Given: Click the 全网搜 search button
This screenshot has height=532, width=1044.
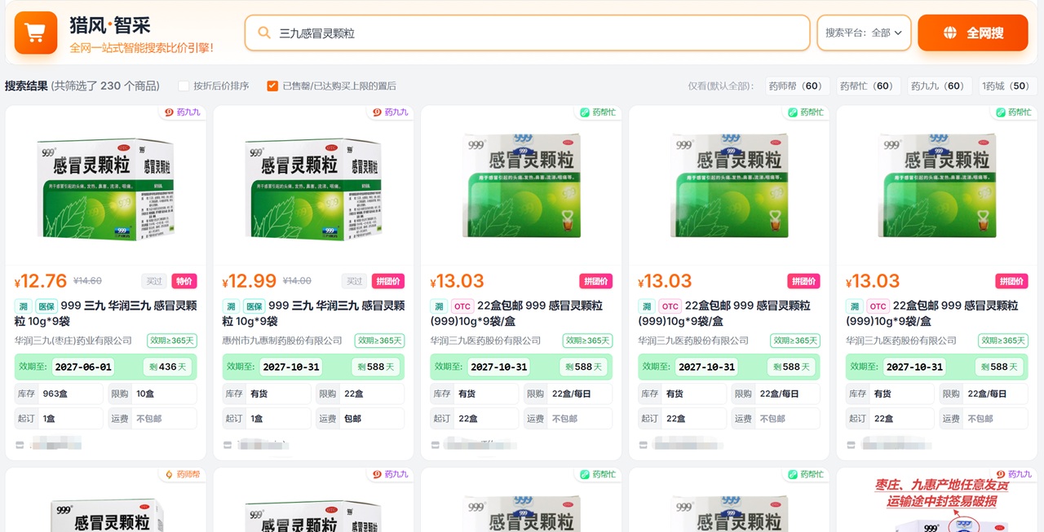Looking at the screenshot, I should (x=973, y=33).
